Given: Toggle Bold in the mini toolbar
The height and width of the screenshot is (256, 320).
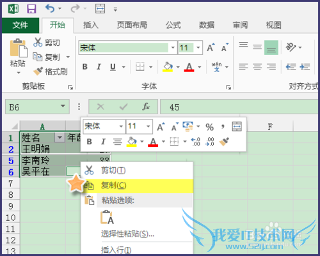Looking at the screenshot, I should point(90,142).
